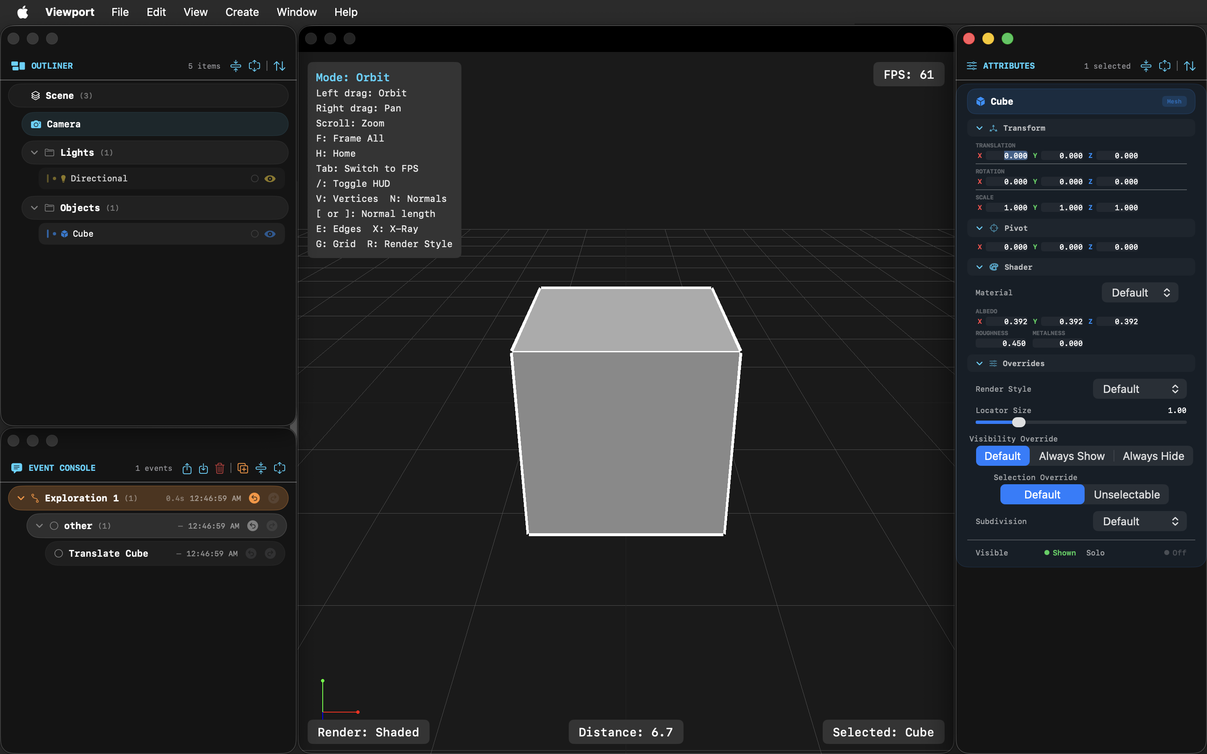Click the Shader palette icon
This screenshot has width=1207, height=754.
coord(994,267)
